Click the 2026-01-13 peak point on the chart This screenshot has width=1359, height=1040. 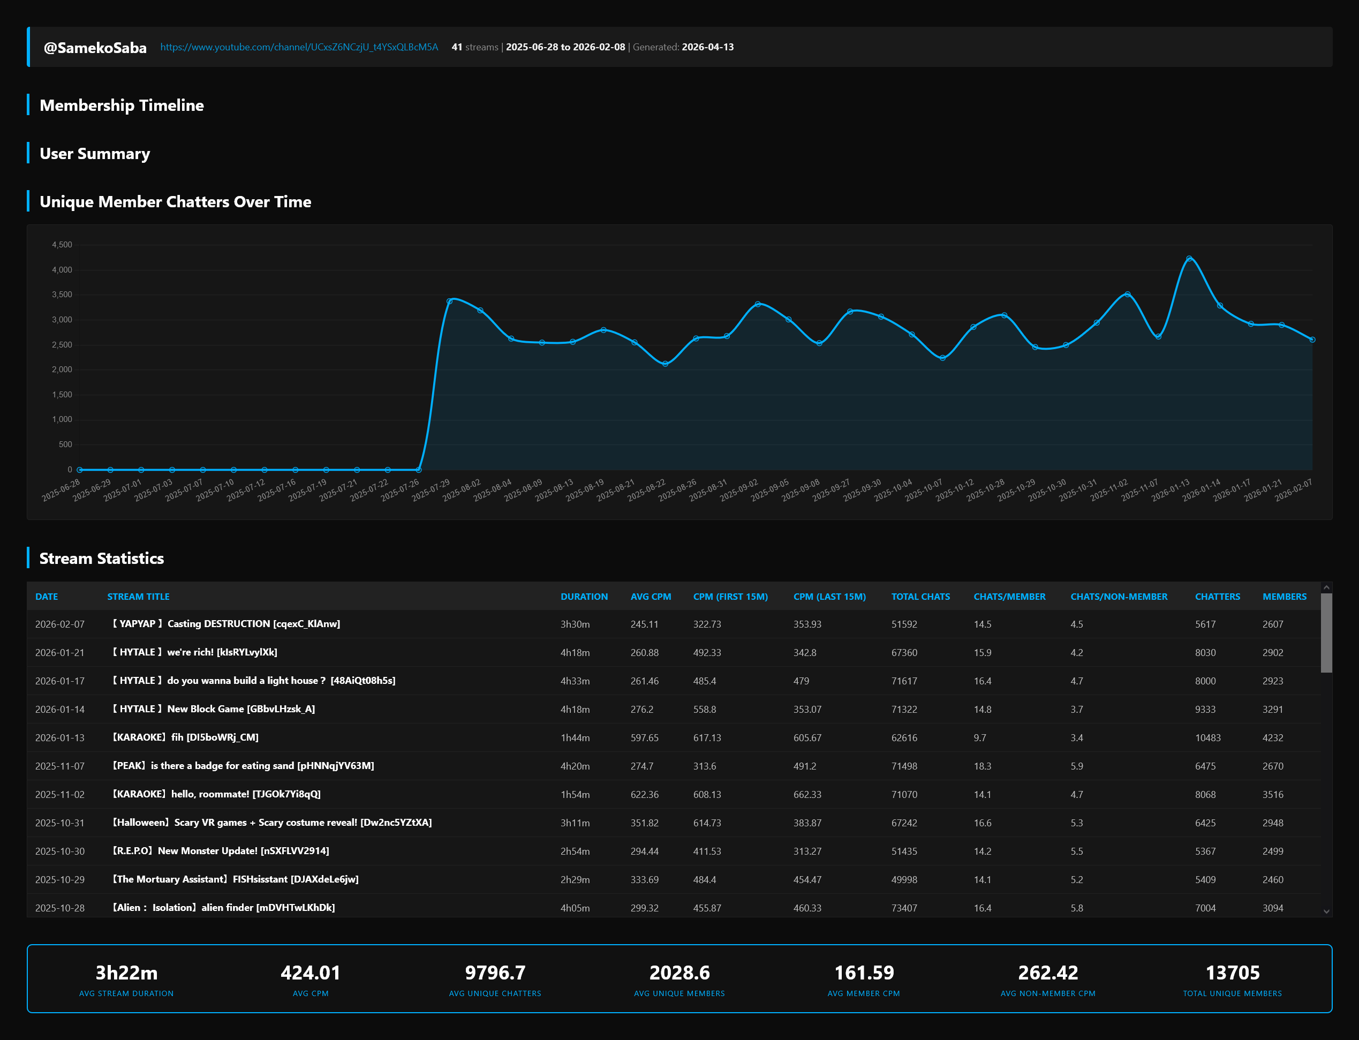pos(1189,259)
